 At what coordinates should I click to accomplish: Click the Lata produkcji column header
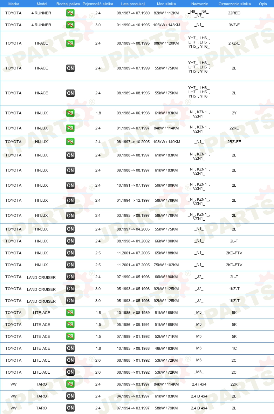(x=133, y=4)
